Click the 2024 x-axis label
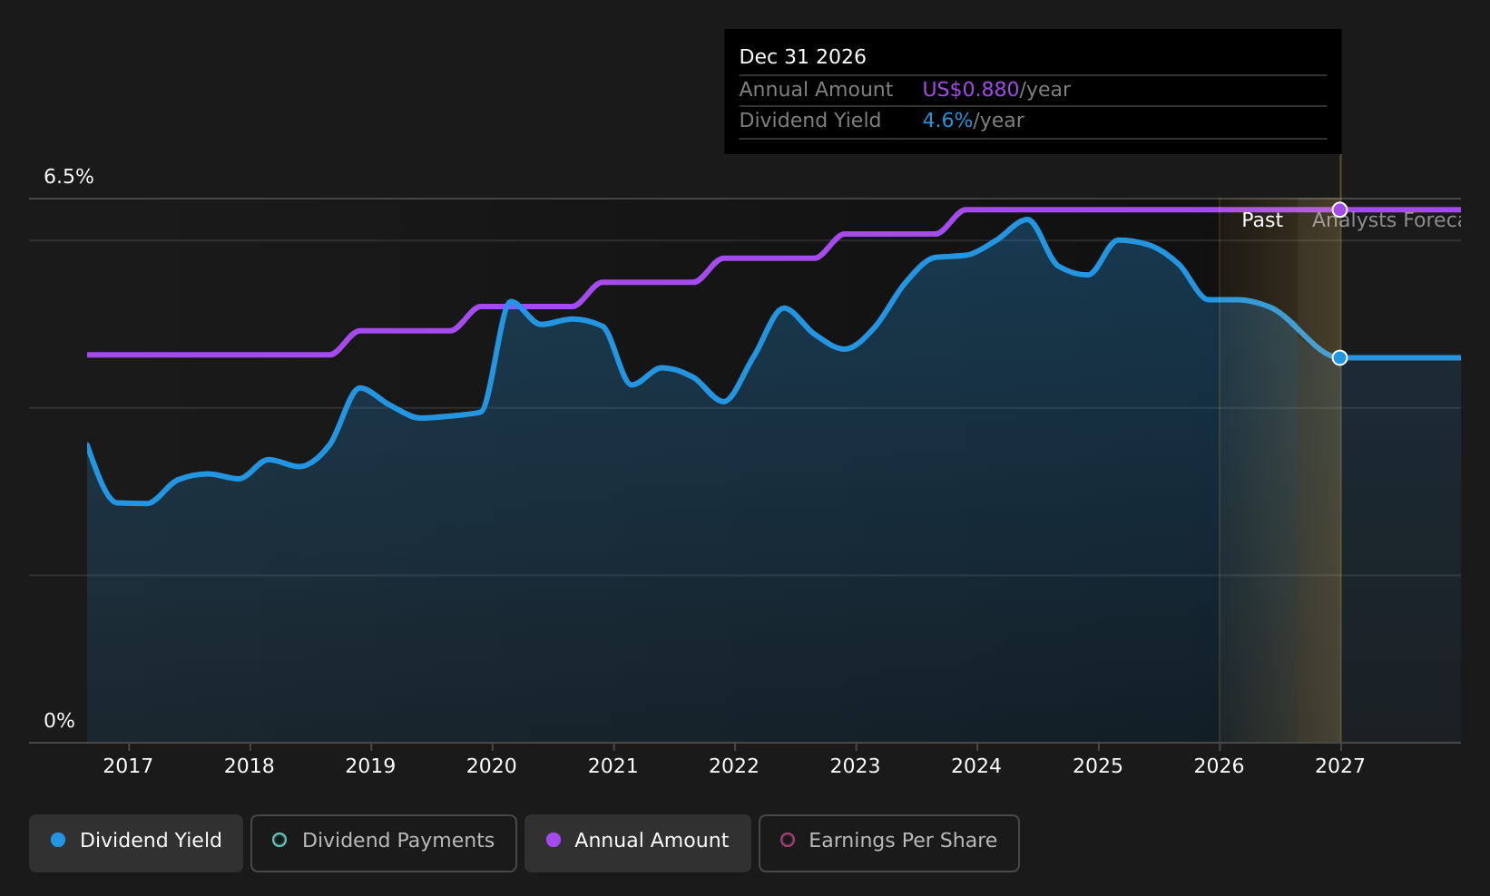 click(976, 766)
